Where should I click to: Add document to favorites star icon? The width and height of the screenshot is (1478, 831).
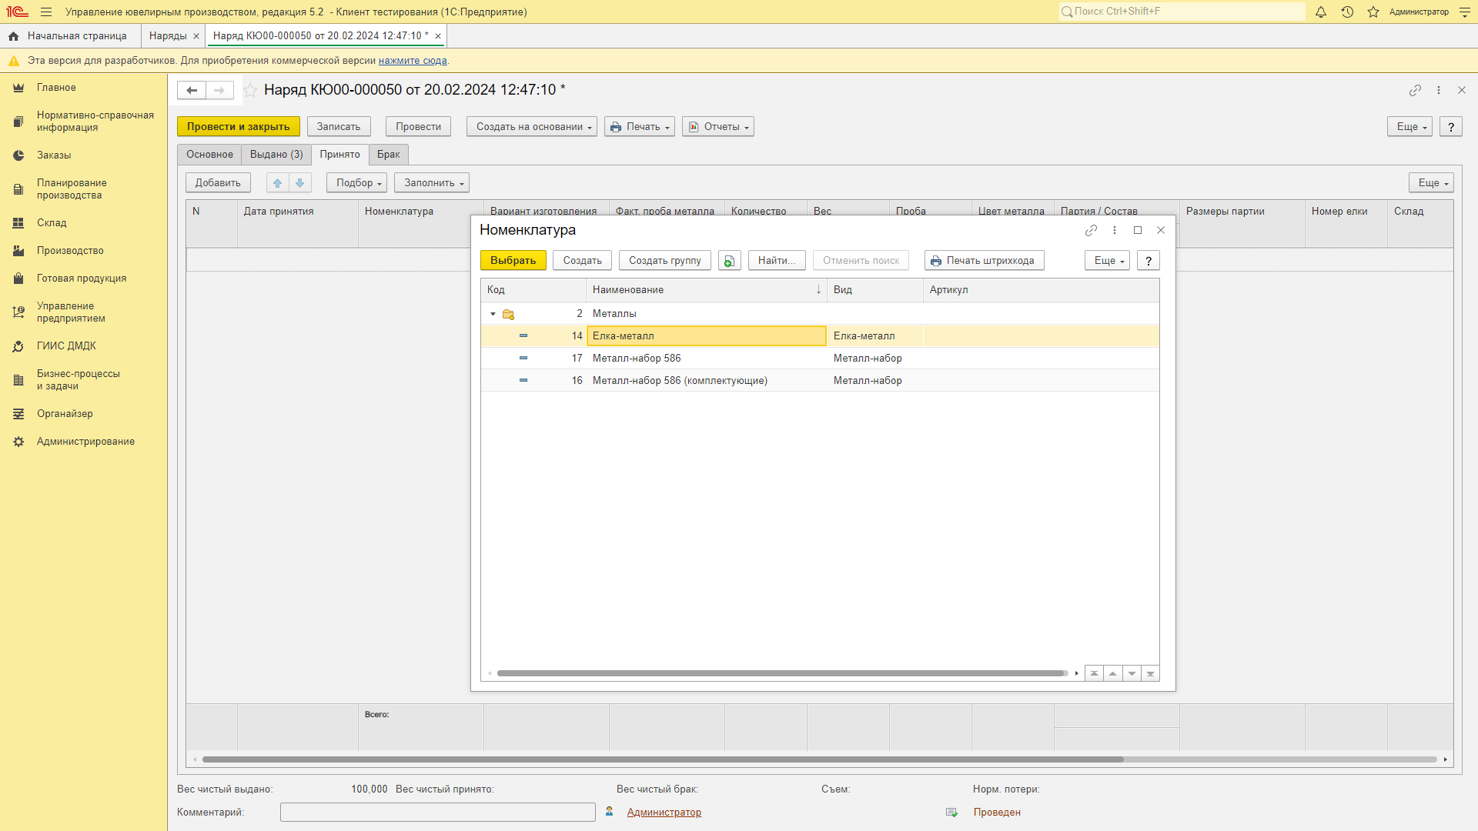pyautogui.click(x=250, y=90)
